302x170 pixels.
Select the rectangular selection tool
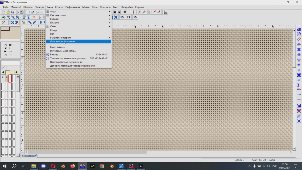click(x=28, y=12)
